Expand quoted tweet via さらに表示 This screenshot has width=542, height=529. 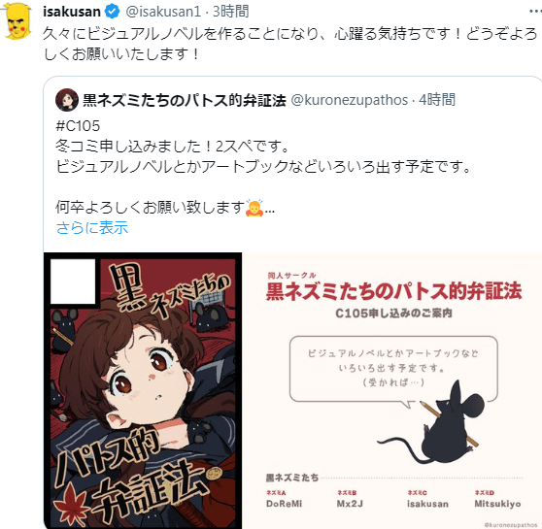tap(92, 228)
